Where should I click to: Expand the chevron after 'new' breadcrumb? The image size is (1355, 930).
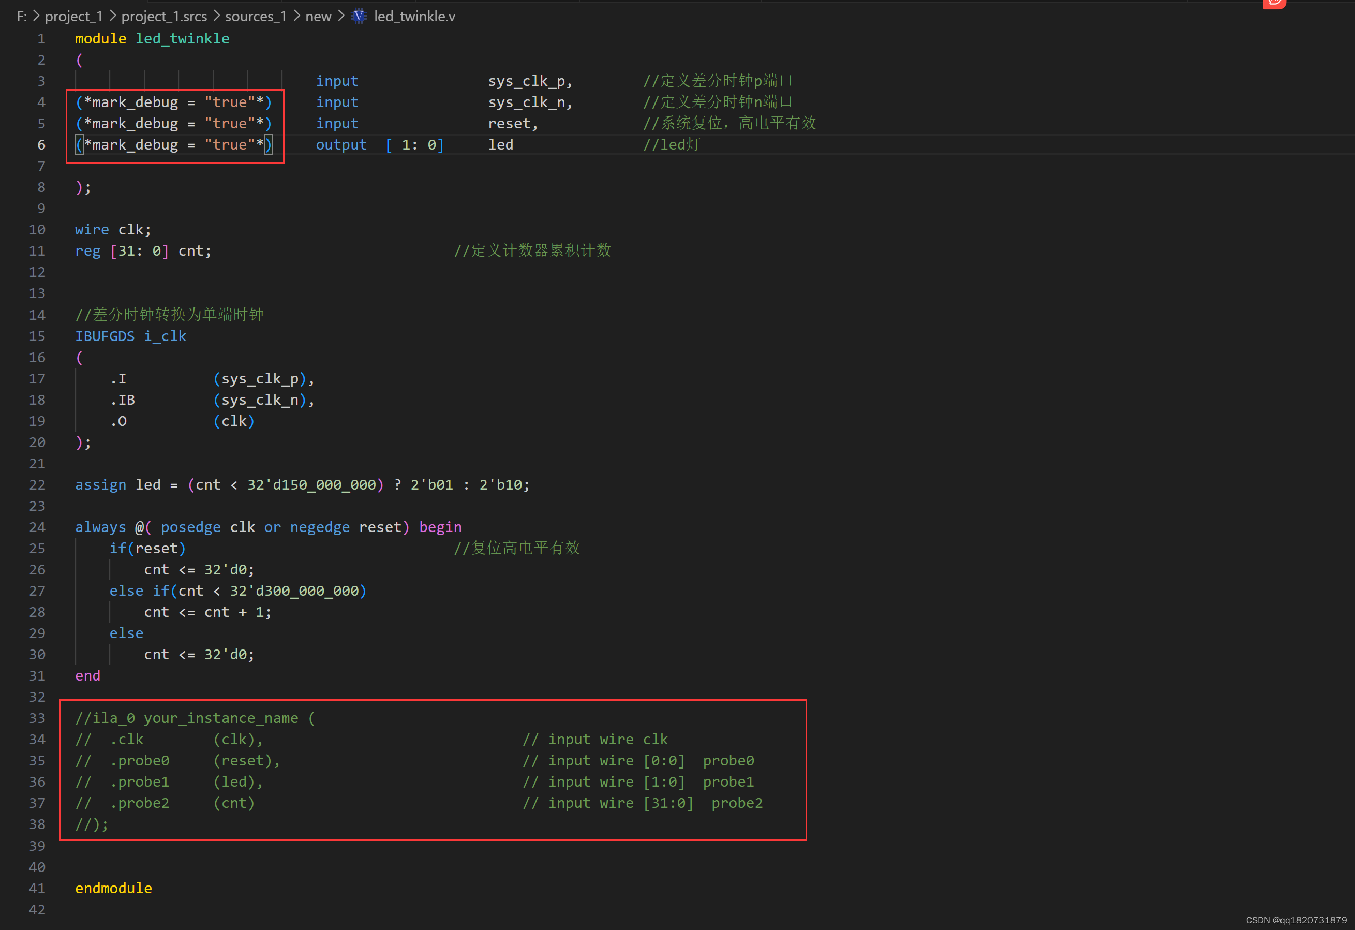(341, 16)
